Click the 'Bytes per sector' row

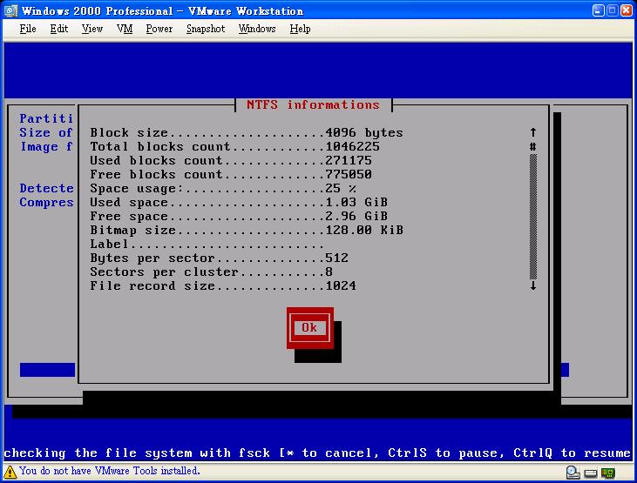click(219, 258)
